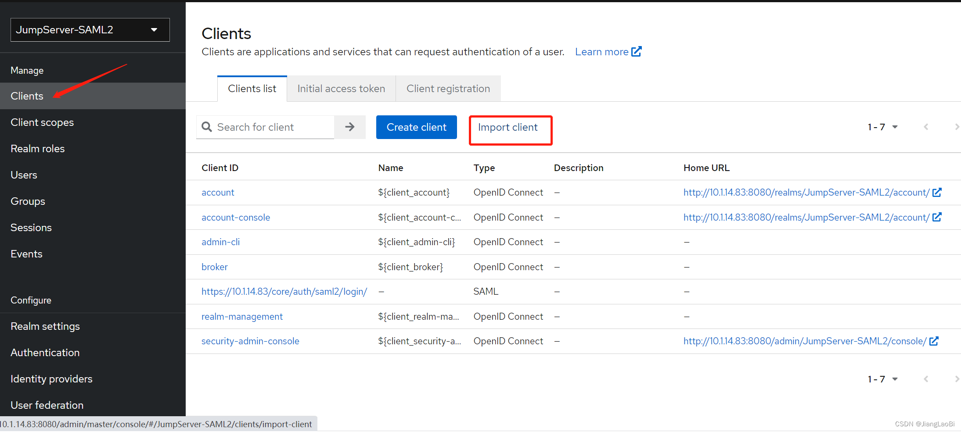
Task: Click external link icon for account-console Home URL
Action: tap(937, 217)
